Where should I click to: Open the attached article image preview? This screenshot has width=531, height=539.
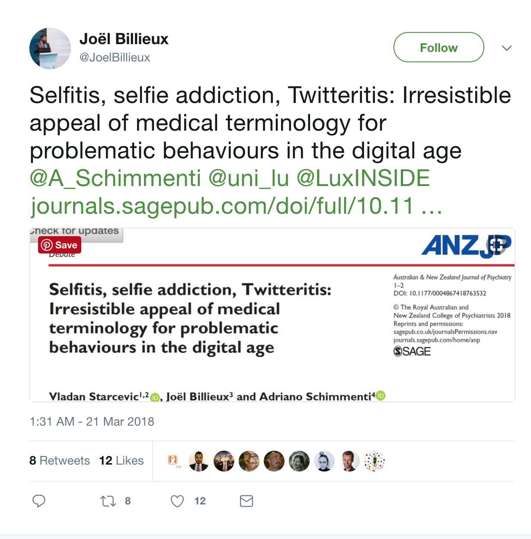pyautogui.click(x=272, y=315)
